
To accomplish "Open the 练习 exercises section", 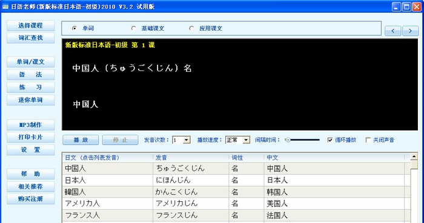I will click(x=30, y=88).
